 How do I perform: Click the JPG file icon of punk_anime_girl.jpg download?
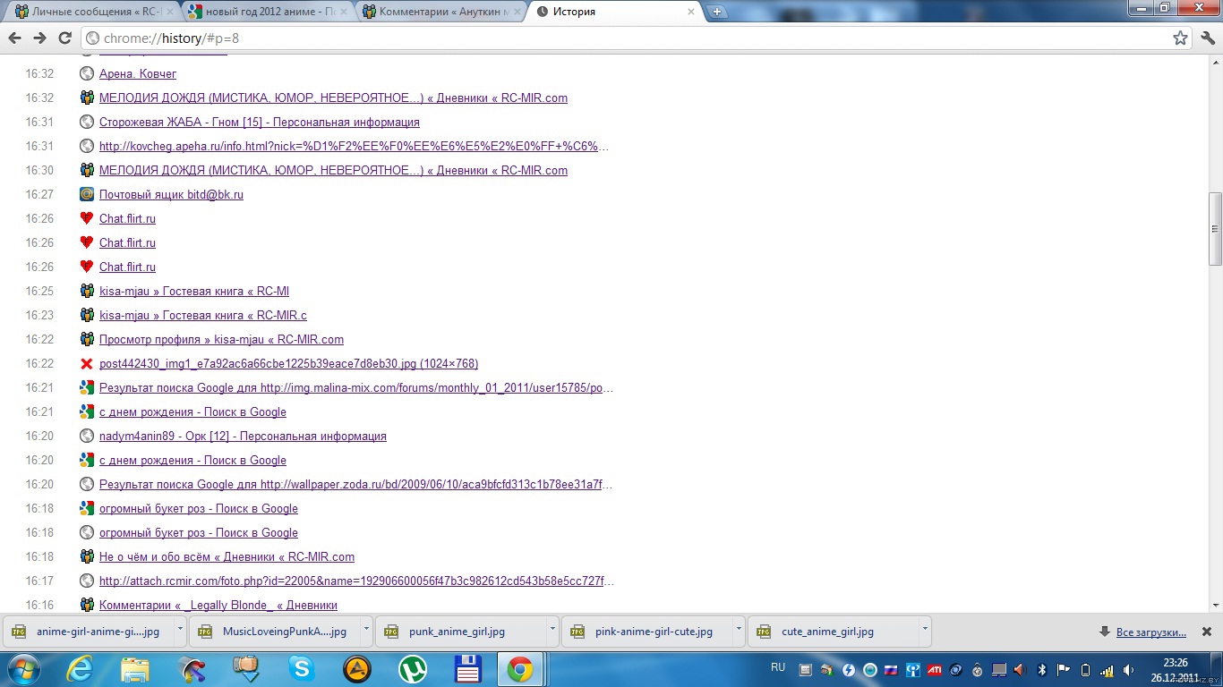tap(390, 632)
